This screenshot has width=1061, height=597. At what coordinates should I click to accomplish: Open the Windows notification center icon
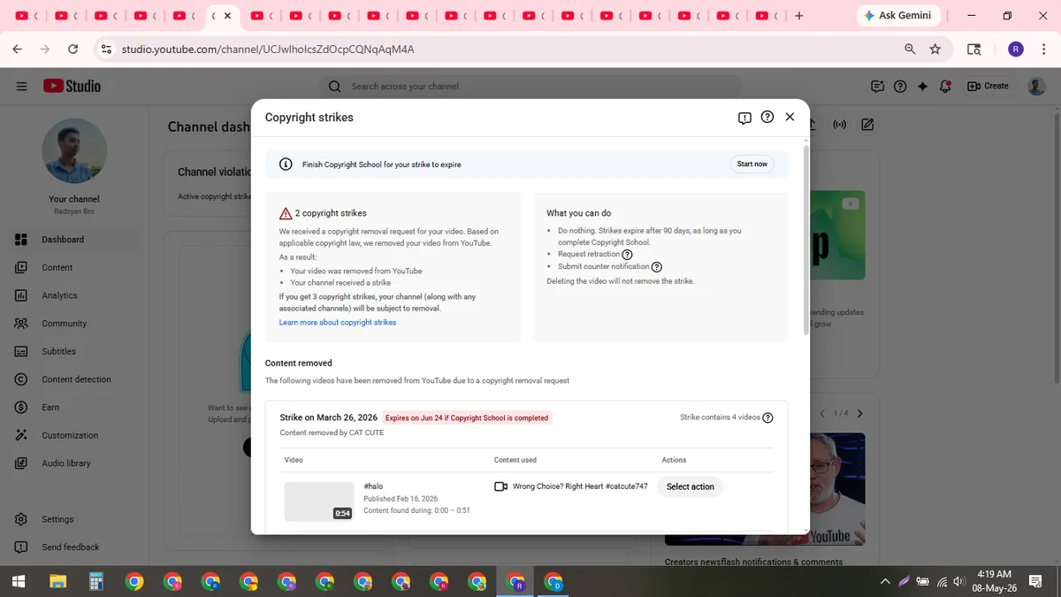point(1036,581)
